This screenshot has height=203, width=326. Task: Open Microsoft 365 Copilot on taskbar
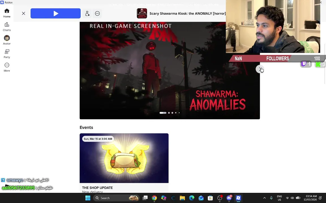point(164,198)
